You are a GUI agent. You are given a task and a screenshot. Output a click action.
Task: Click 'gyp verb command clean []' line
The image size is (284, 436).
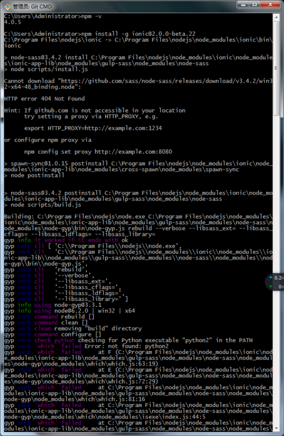(x=46, y=323)
